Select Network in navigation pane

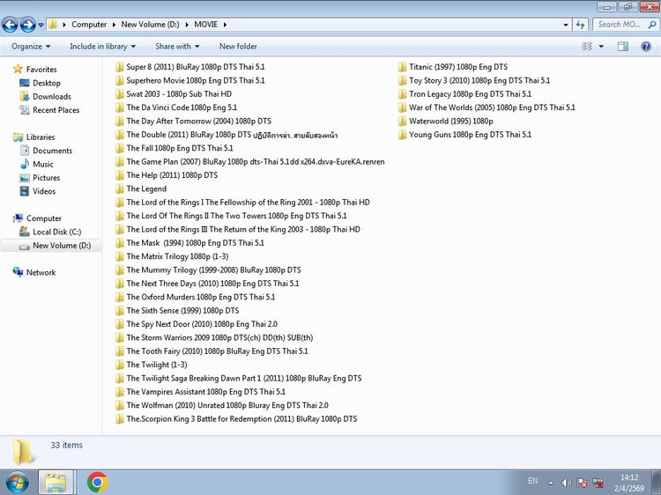click(x=41, y=272)
